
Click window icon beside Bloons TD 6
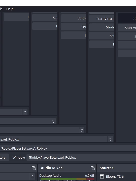pyautogui.click(x=102, y=176)
